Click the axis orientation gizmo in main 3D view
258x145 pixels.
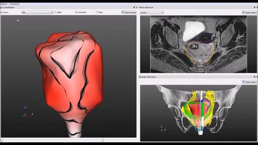tap(28, 112)
